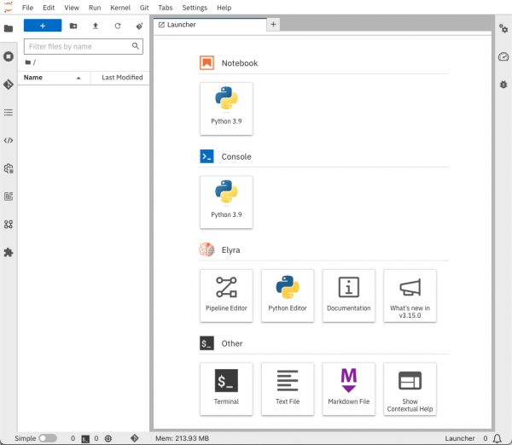
Task: Open the File menu
Action: (28, 8)
